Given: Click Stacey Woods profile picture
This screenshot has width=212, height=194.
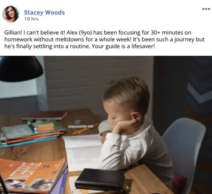Looking at the screenshot, I should click(11, 14).
